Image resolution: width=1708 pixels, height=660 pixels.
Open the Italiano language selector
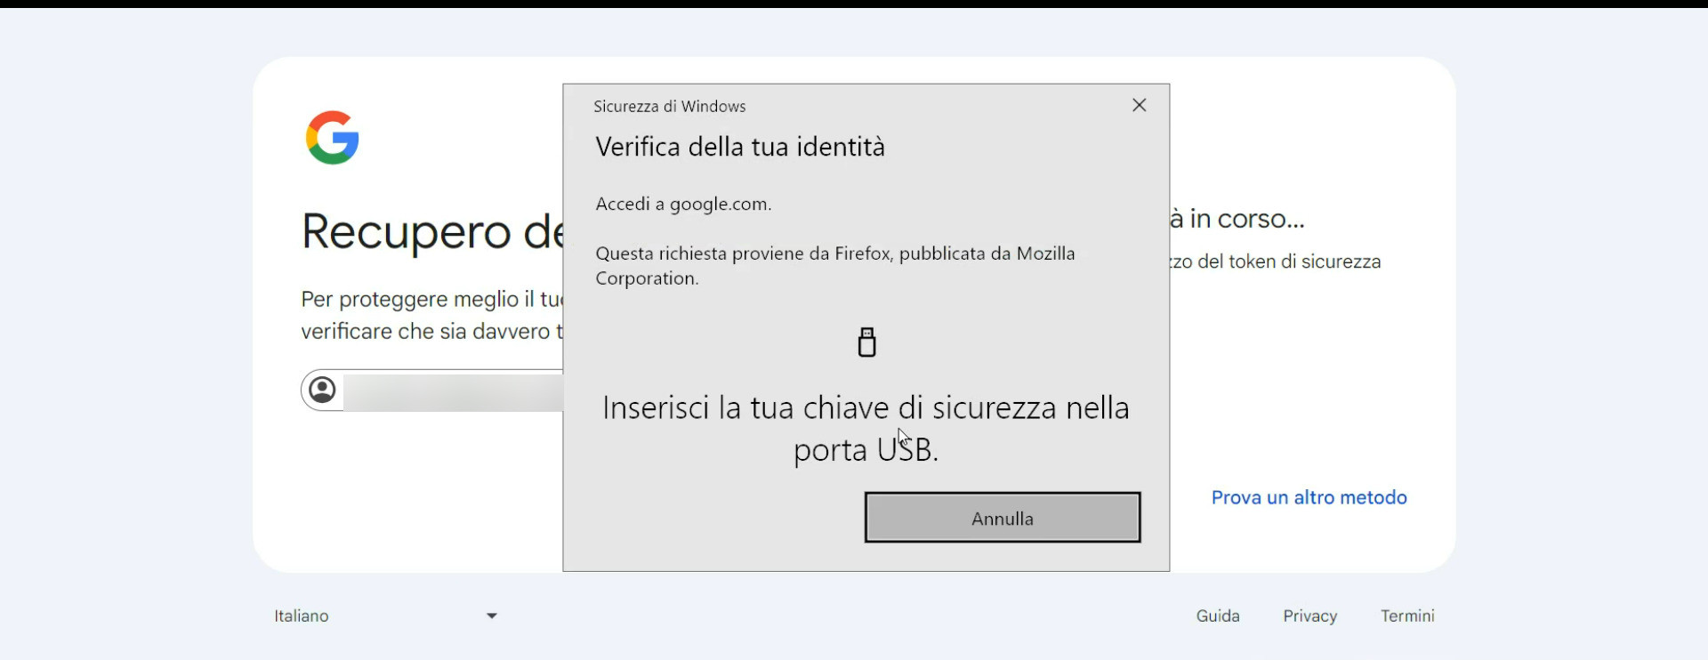pos(386,616)
